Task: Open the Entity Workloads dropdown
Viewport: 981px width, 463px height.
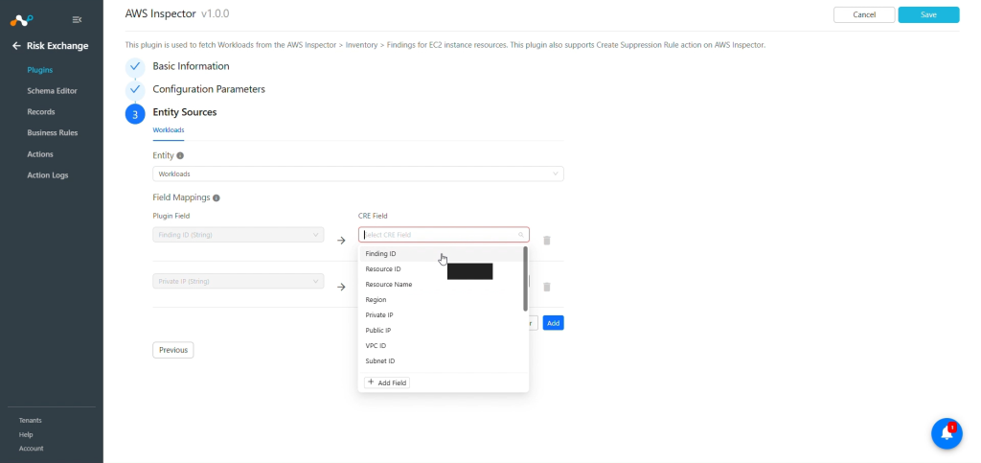Action: 358,174
